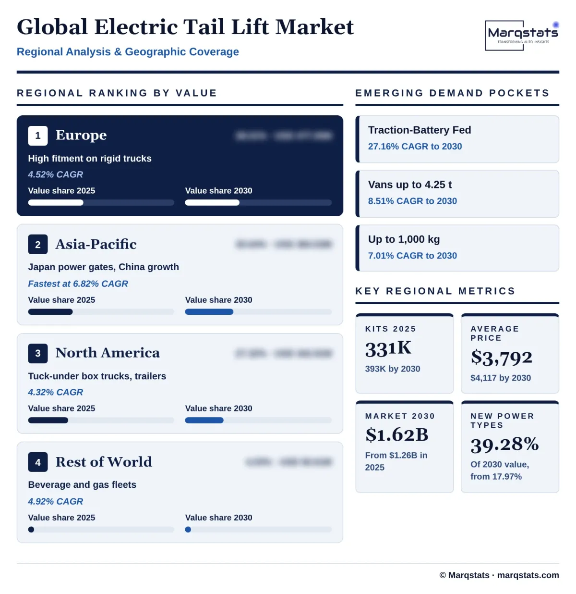Click the Marqstats logo
The image size is (576, 594).
pyautogui.click(x=522, y=35)
